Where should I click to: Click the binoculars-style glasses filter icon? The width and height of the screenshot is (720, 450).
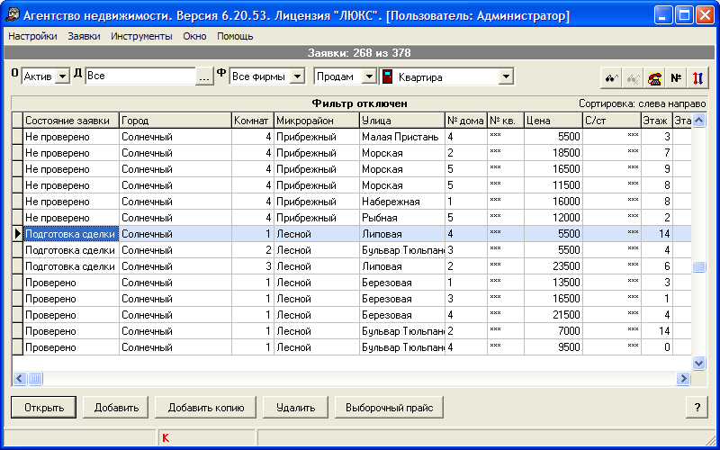[x=611, y=78]
